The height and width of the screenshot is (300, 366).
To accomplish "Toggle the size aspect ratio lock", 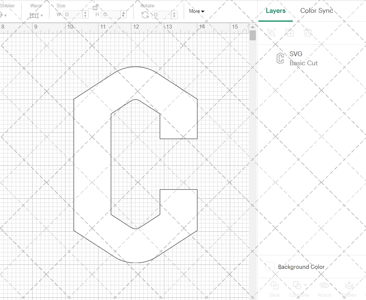I will coord(95,7).
